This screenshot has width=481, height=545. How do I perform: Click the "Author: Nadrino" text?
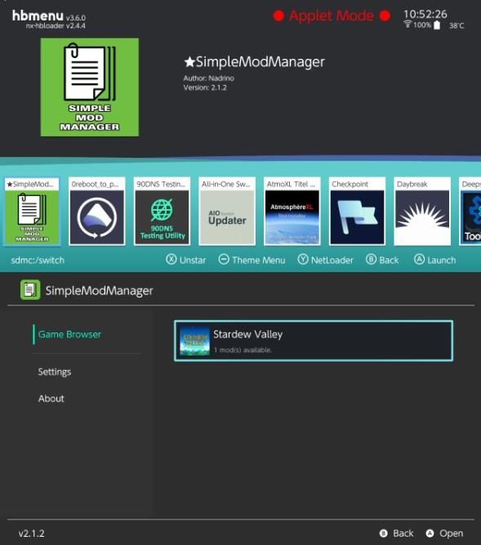(209, 78)
